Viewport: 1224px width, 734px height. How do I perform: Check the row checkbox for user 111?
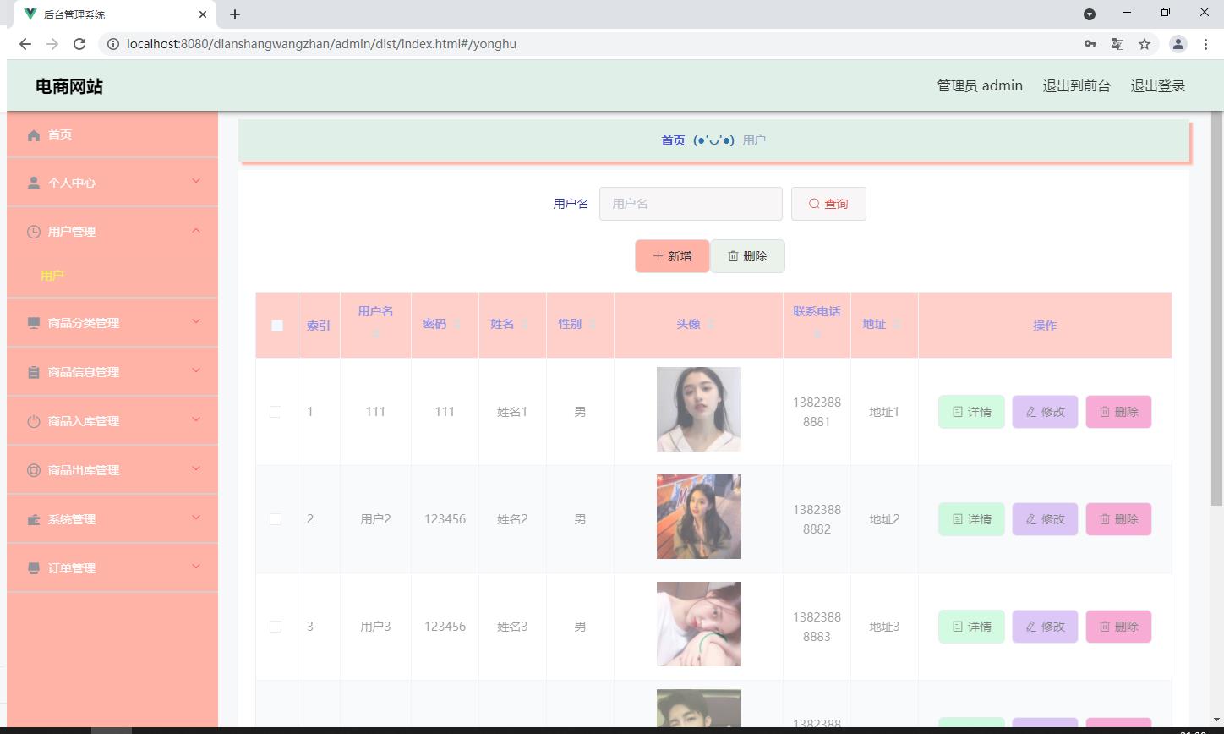click(276, 412)
